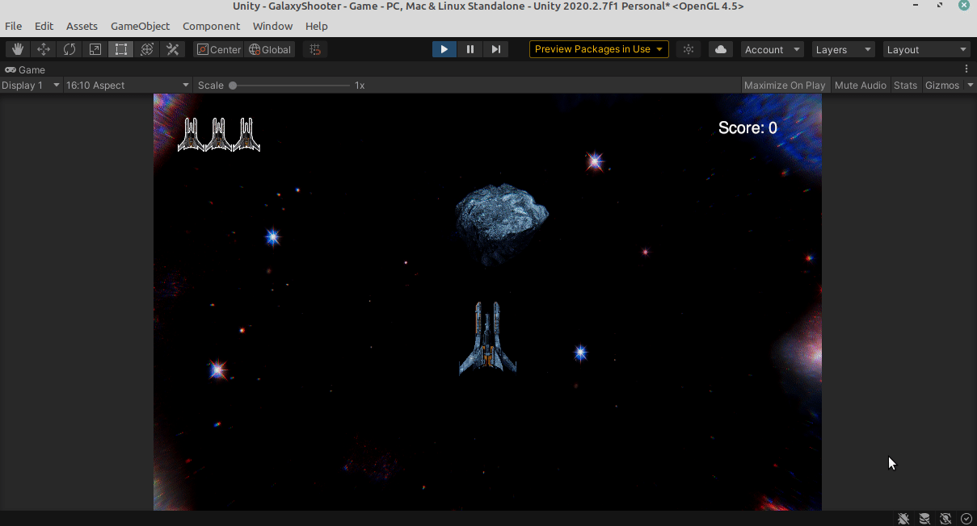Open the Help menu
This screenshot has width=977, height=526.
pos(317,26)
